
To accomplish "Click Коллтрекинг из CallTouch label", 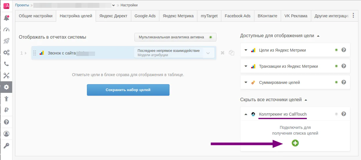I will (x=283, y=114).
